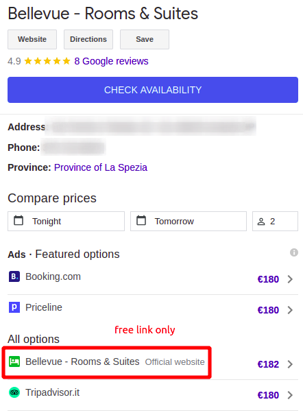Viewport: 303px width, 415px height.
Task: Click the Check Availability button
Action: (x=153, y=90)
